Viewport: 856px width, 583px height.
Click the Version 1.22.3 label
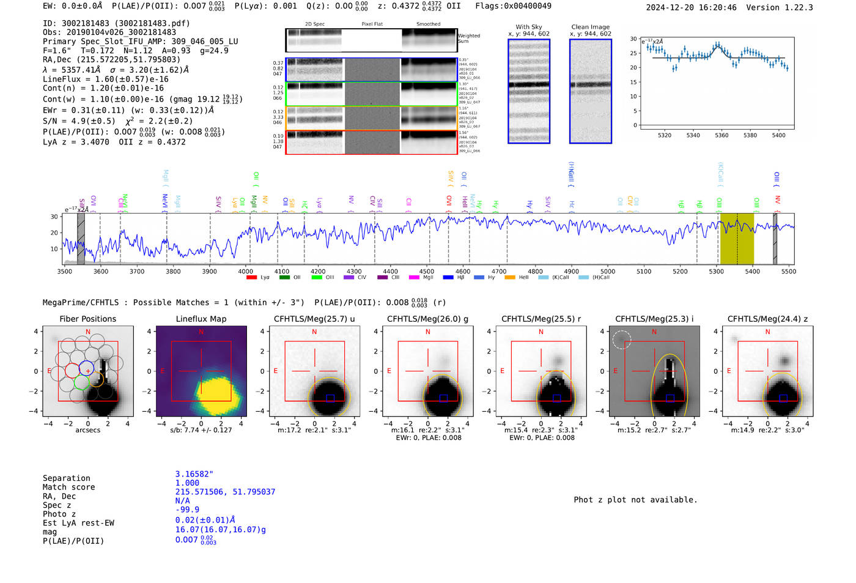click(x=780, y=8)
